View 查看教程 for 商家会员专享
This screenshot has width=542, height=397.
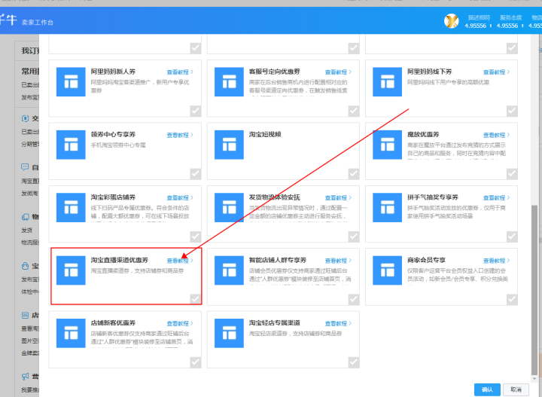point(496,261)
